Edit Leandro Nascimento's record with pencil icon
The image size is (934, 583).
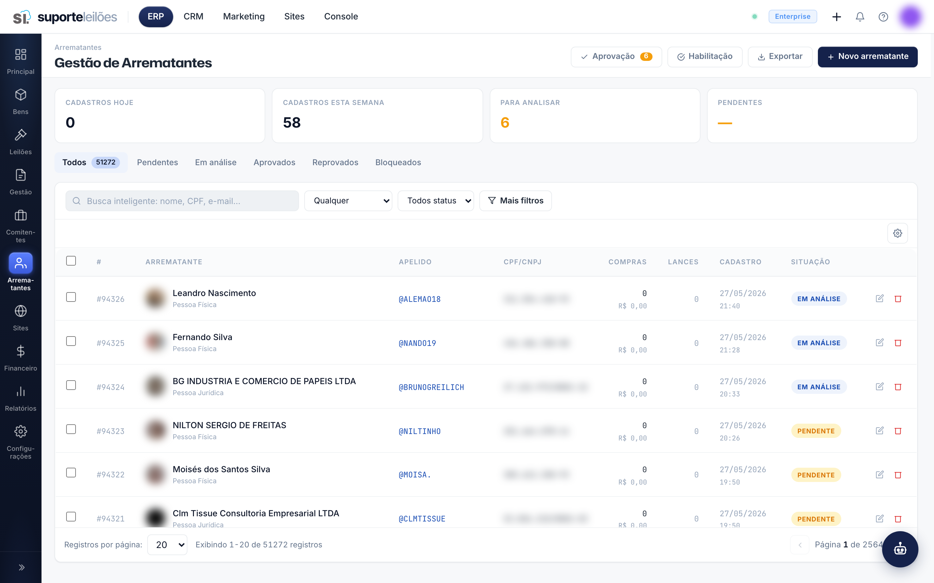[880, 298]
